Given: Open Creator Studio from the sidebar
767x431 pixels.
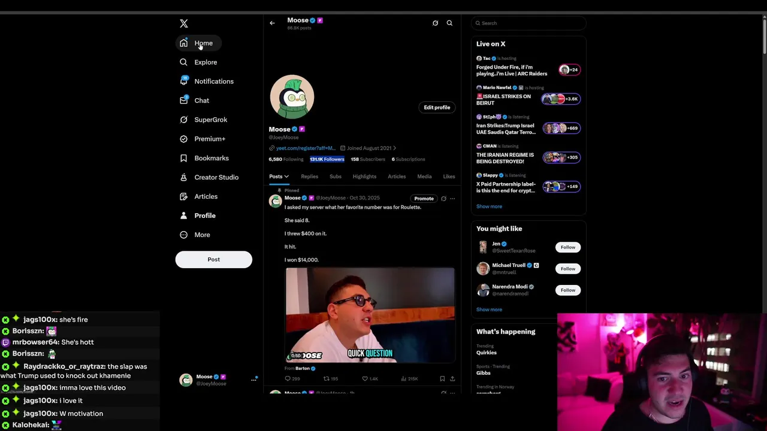Looking at the screenshot, I should click(x=210, y=177).
